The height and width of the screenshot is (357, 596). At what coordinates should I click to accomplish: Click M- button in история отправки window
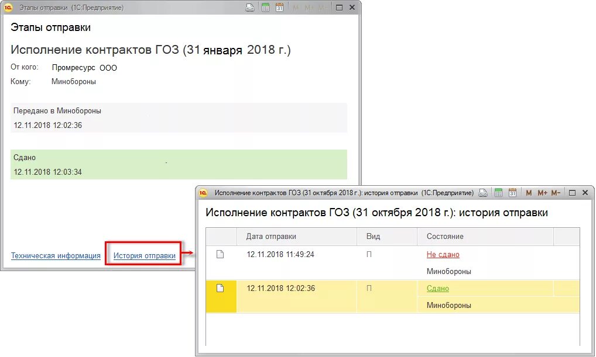pyautogui.click(x=556, y=193)
